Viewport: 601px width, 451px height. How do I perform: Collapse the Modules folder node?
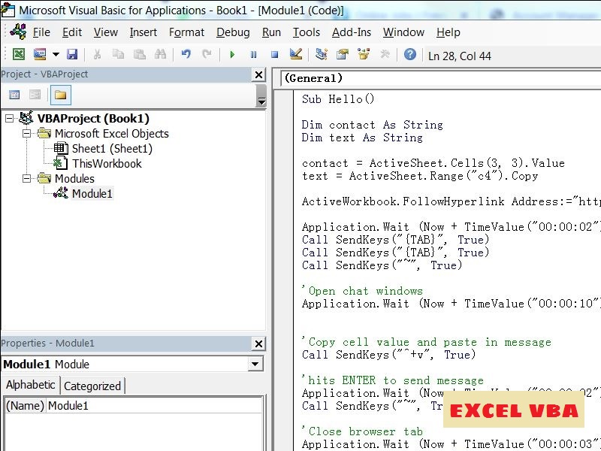pyautogui.click(x=26, y=179)
